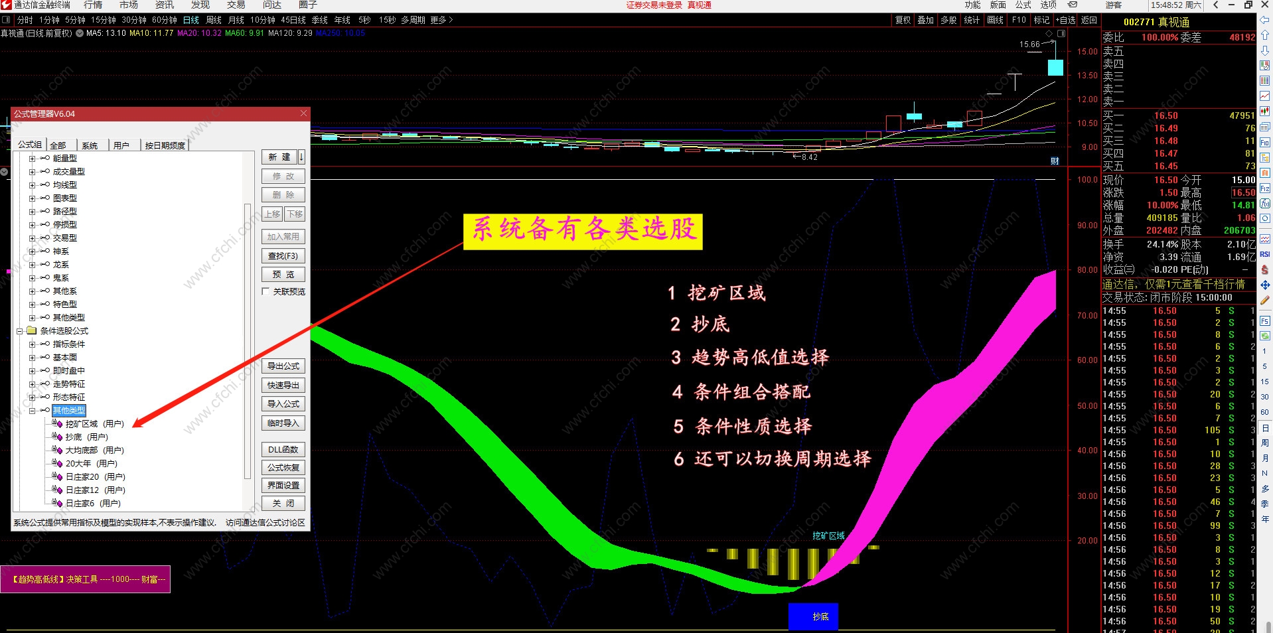1273x633 pixels.
Task: Select the 抄底 (用户) formula
Action: point(87,437)
